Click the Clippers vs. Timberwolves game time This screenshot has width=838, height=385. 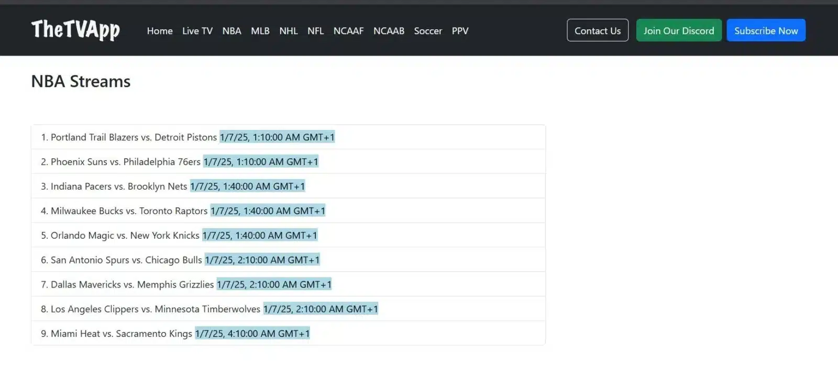tap(321, 309)
